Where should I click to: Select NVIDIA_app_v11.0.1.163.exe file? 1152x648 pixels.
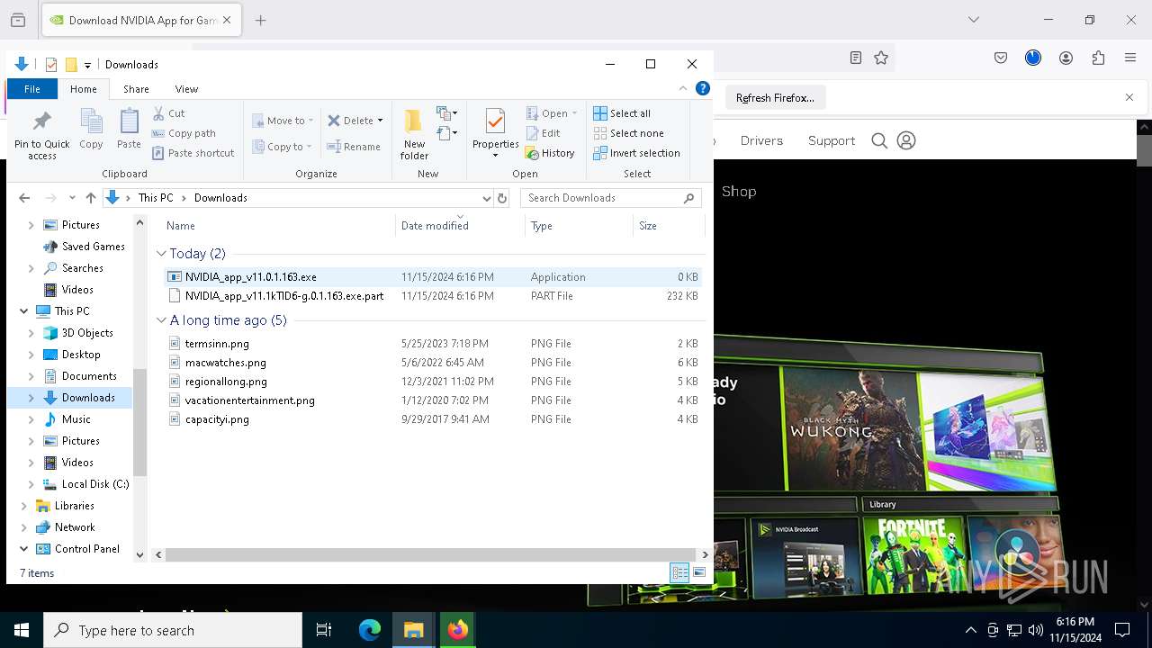(x=432, y=277)
